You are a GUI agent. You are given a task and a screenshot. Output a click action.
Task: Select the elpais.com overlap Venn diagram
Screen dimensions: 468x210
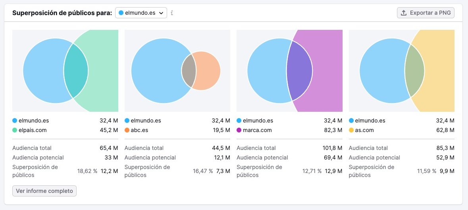pos(65,71)
